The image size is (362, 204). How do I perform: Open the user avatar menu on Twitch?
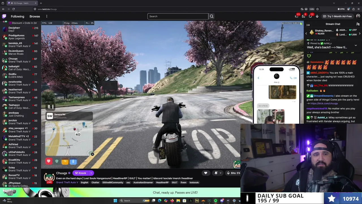358,16
